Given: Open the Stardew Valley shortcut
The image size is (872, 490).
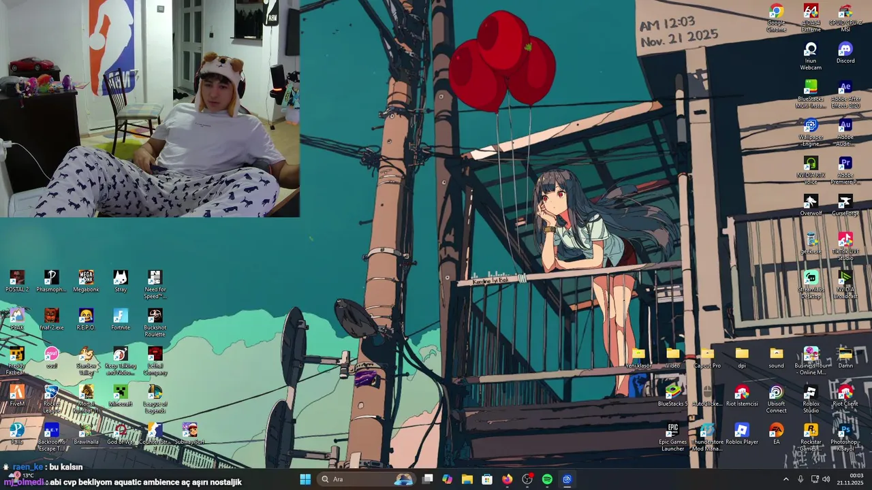Looking at the screenshot, I should [86, 360].
